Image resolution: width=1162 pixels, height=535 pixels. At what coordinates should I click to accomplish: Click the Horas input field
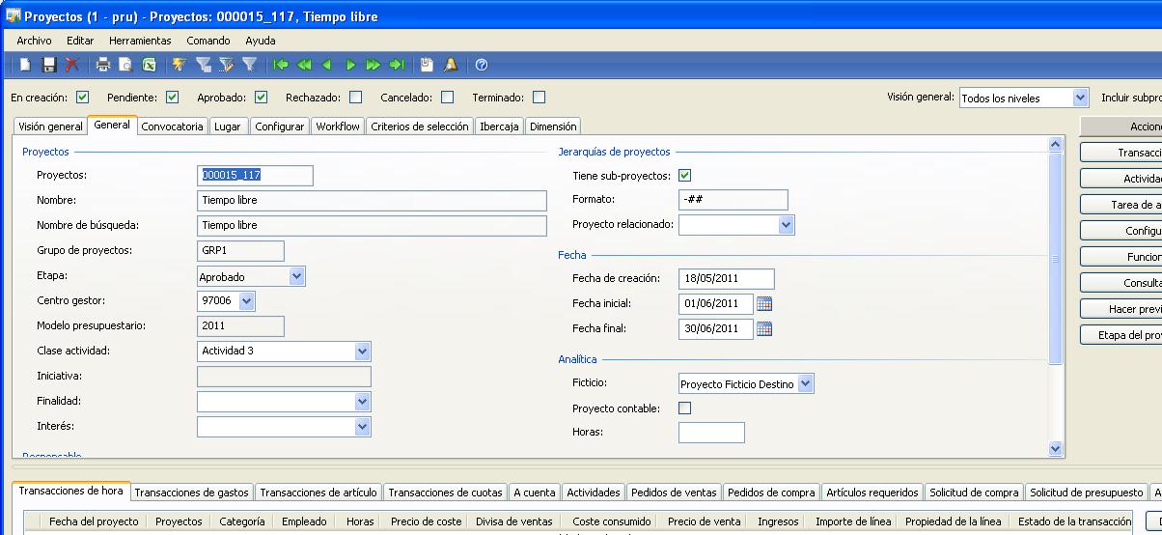(711, 433)
